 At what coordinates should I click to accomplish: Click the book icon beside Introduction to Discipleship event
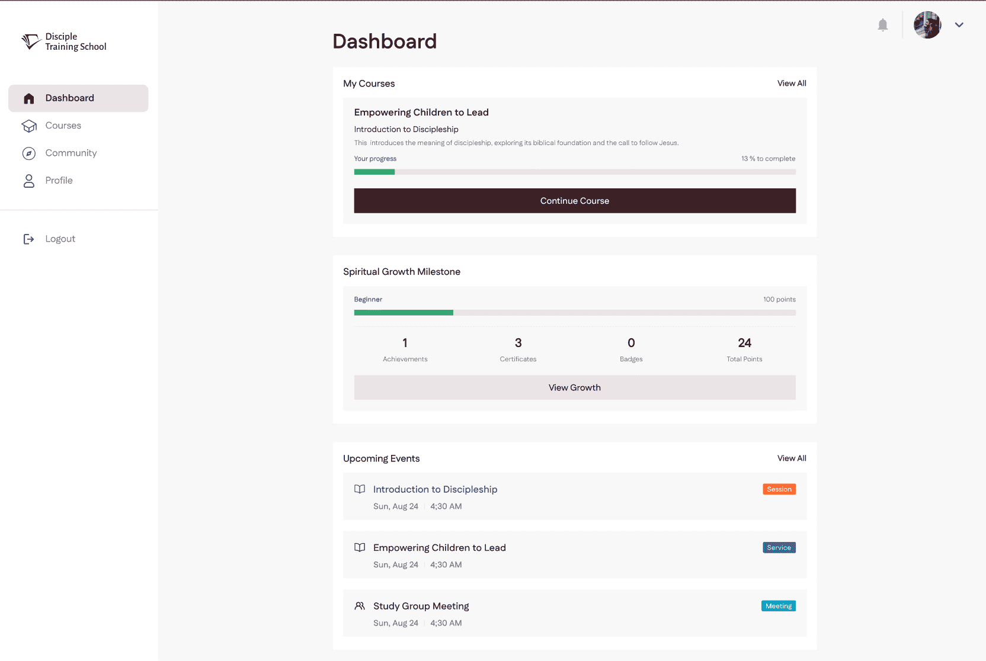click(360, 489)
